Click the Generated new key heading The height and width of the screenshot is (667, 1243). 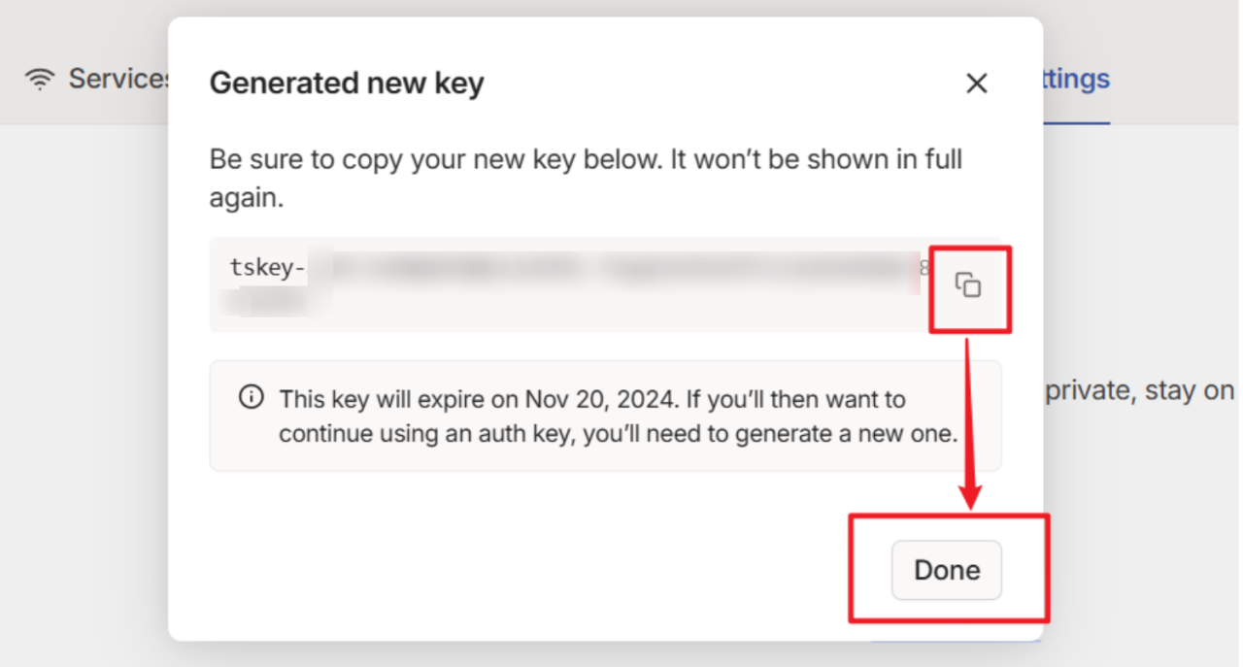(347, 83)
